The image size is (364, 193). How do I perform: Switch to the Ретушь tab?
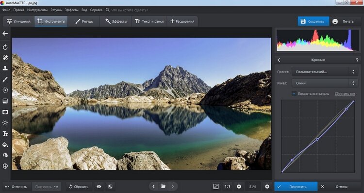(x=84, y=21)
